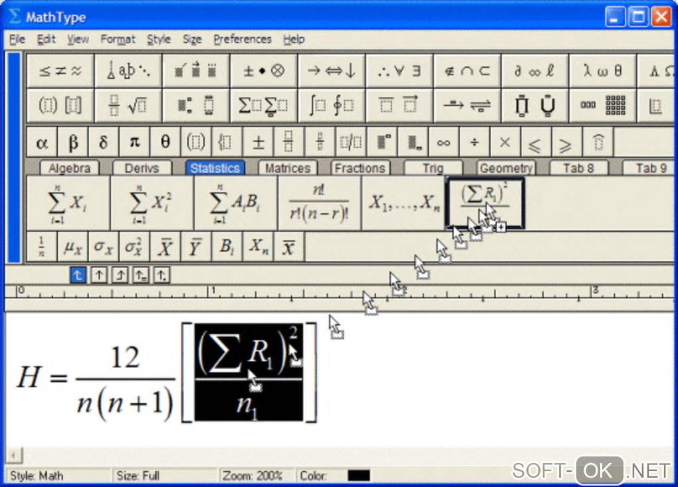Insert X1,...,Xn sequence expression

(403, 203)
